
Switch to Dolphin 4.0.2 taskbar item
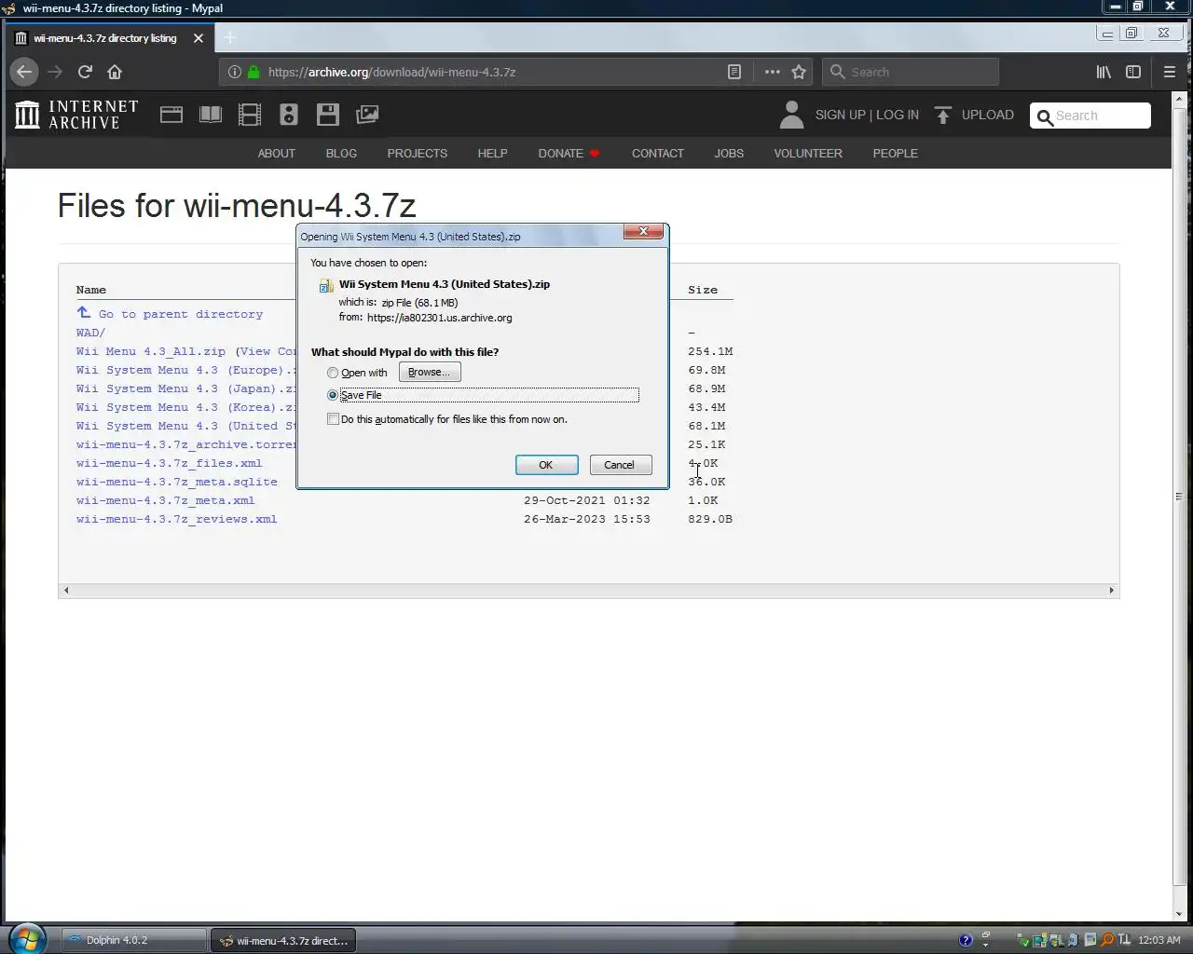(x=134, y=940)
